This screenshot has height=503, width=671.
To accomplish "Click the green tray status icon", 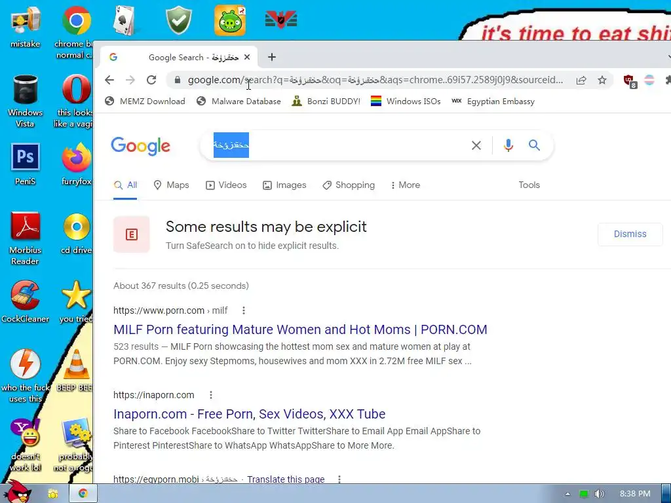I will point(584,494).
